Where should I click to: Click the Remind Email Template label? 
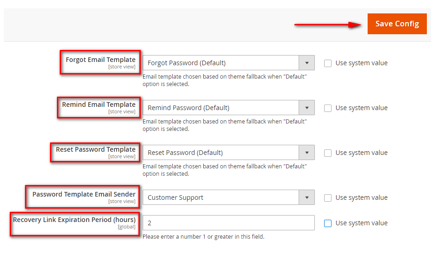[x=99, y=105]
